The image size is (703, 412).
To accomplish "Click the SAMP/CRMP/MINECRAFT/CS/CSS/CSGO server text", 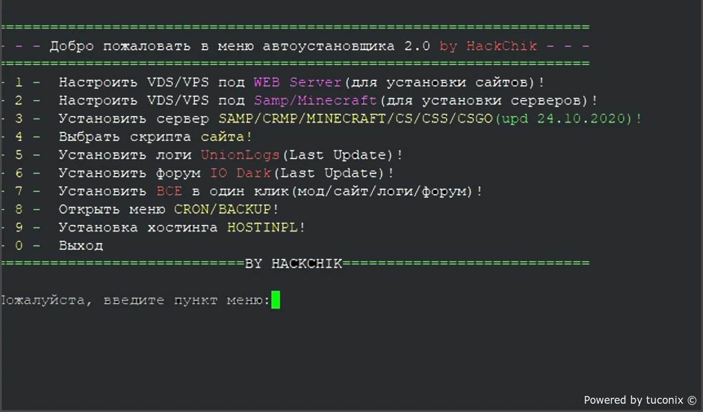I will coord(355,119).
